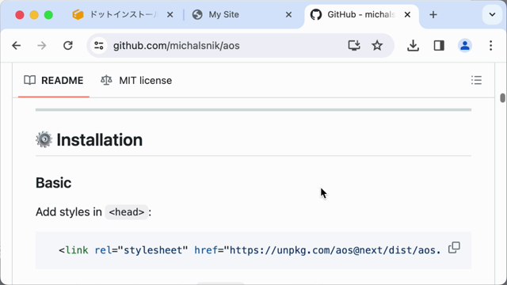Expand the tab search dropdown chevron
This screenshot has width=507, height=285.
(492, 14)
